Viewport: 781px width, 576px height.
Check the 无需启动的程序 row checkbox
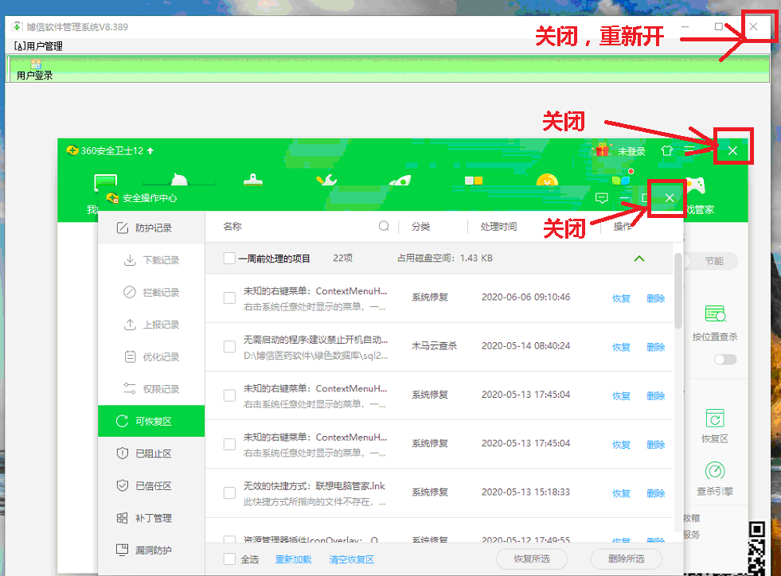point(229,347)
